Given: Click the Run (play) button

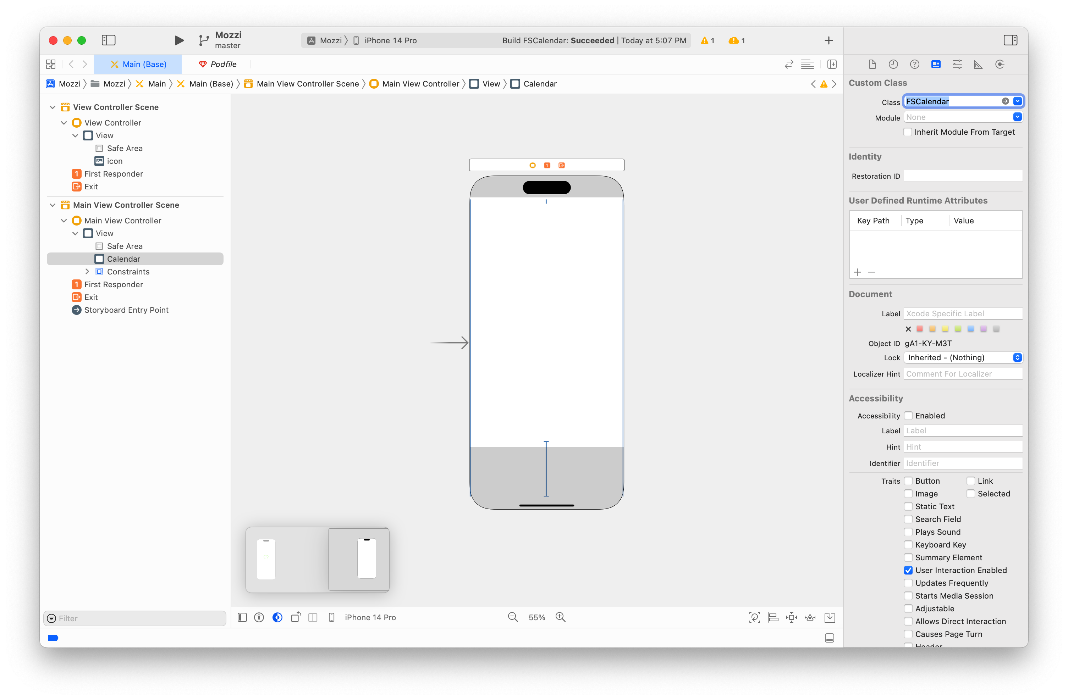Looking at the screenshot, I should (178, 40).
